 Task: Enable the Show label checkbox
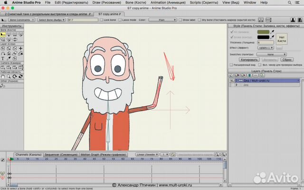[180, 20]
